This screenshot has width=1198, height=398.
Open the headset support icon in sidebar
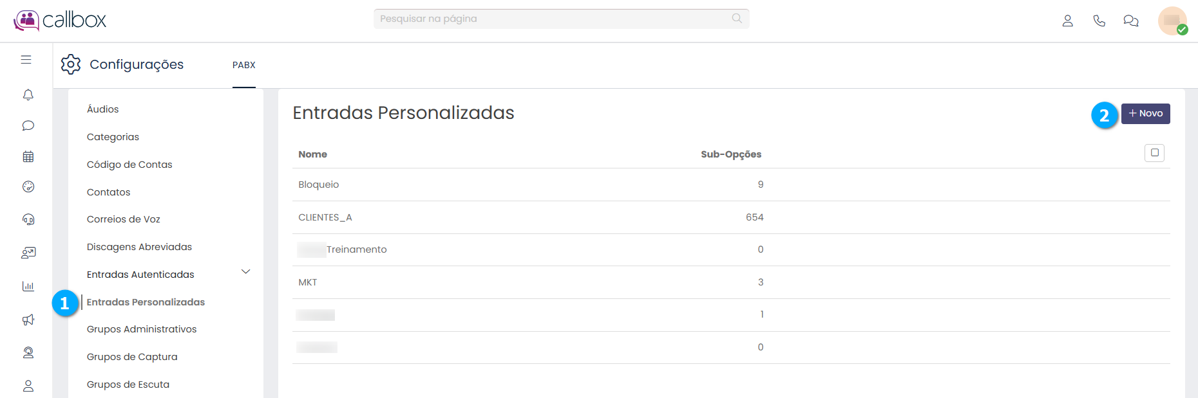(28, 219)
